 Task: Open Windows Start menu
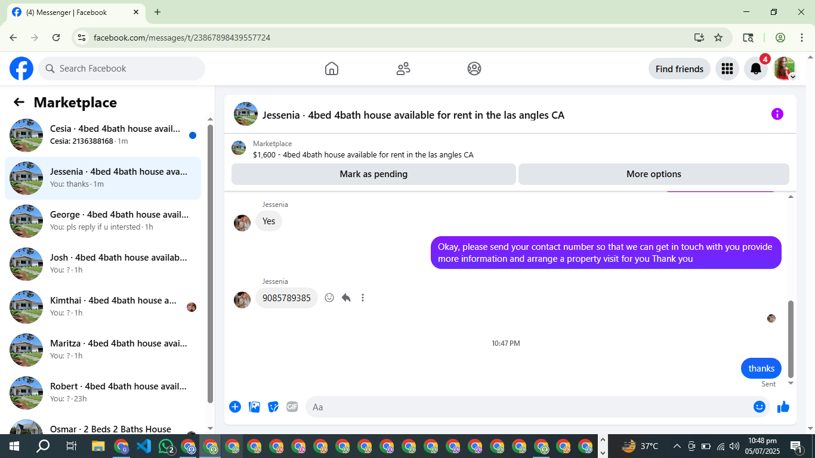click(14, 446)
